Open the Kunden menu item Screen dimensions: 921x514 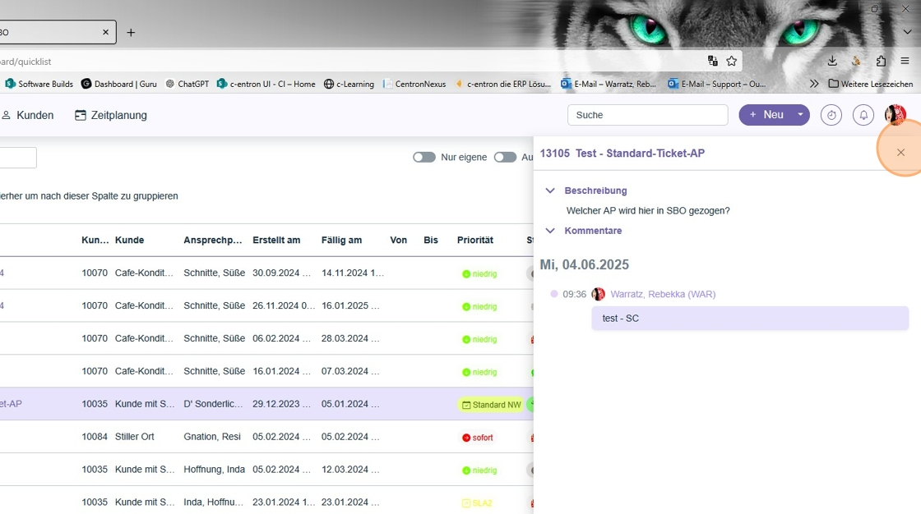pos(28,116)
